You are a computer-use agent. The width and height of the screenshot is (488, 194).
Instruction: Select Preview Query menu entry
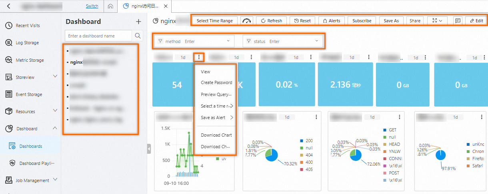(216, 94)
